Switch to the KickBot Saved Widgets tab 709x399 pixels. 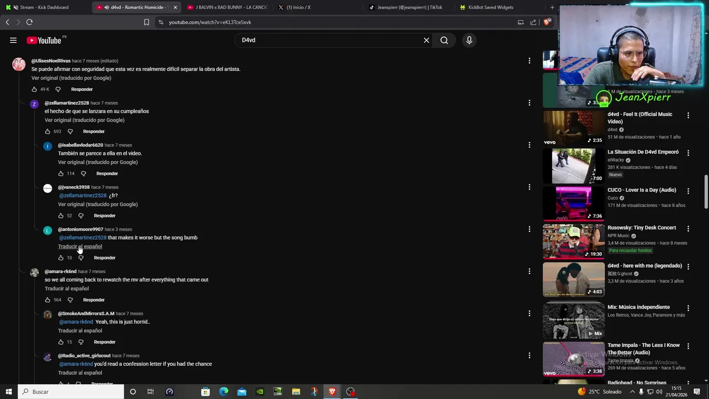coord(500,7)
